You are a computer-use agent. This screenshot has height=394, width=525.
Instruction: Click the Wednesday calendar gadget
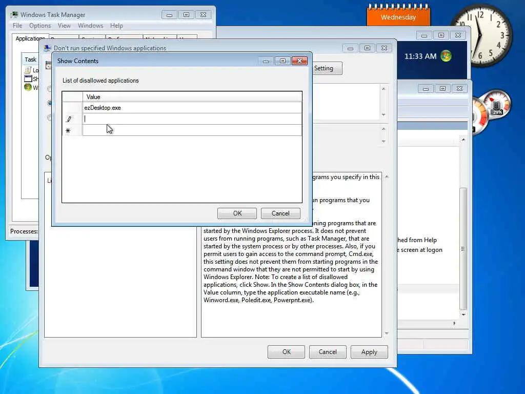click(398, 15)
